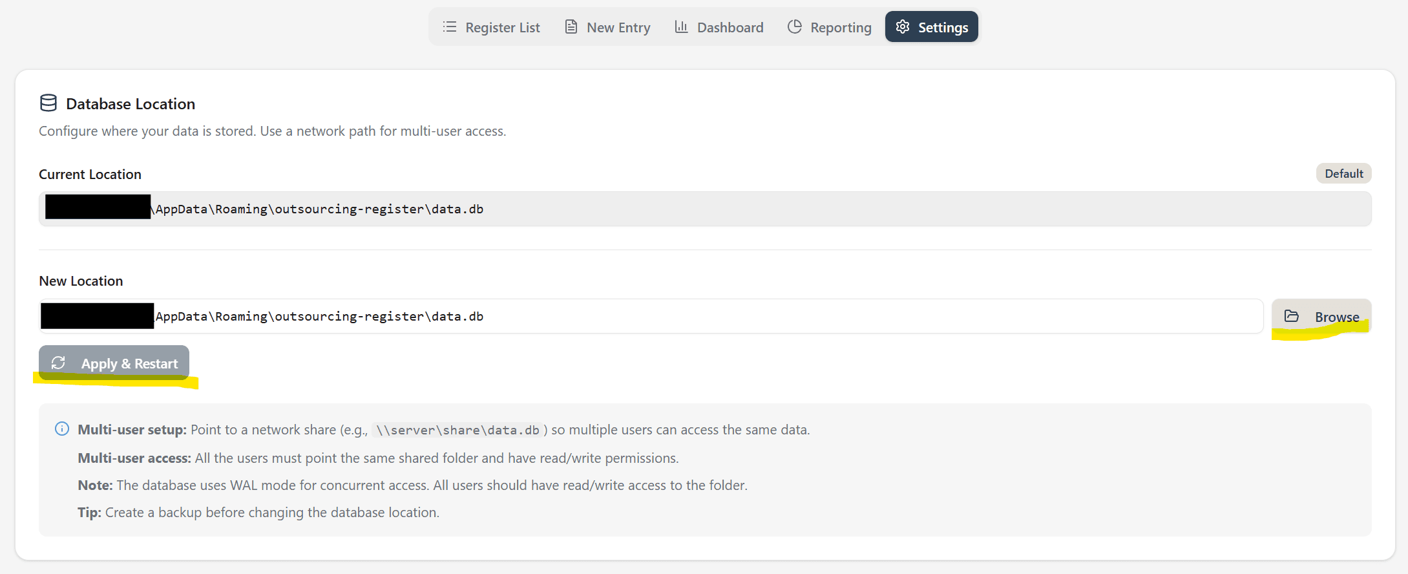Image resolution: width=1408 pixels, height=574 pixels.
Task: Click the refresh icon in Apply & Restart
Action: coord(59,363)
